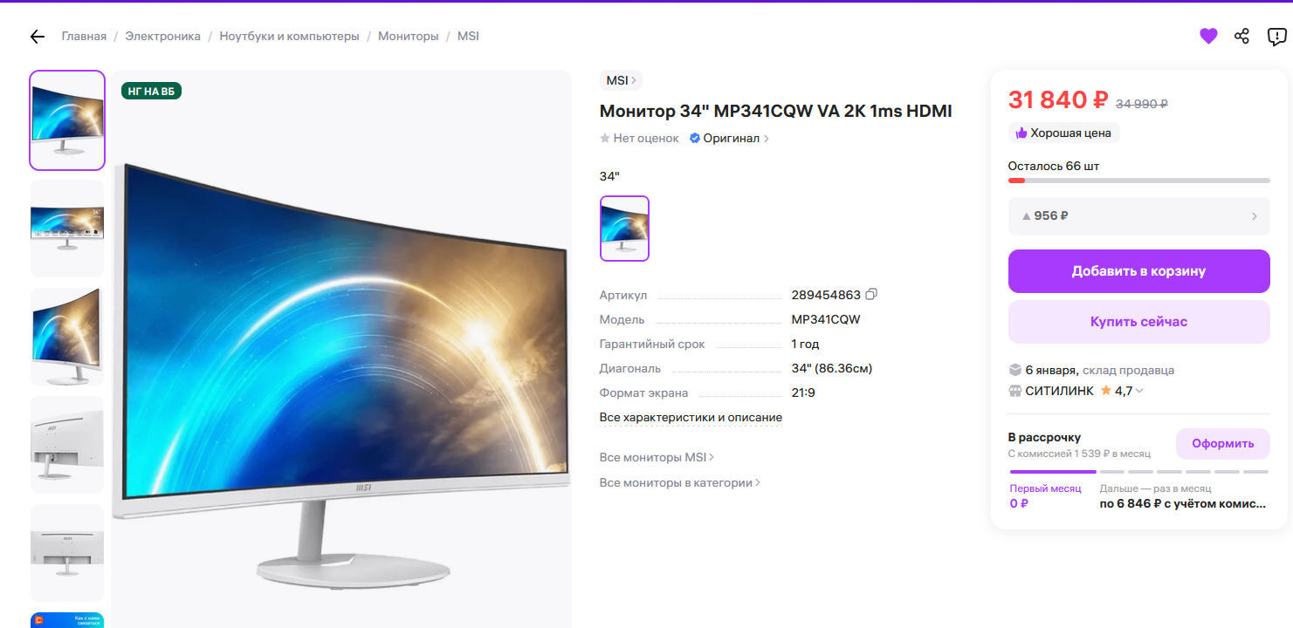Click the report feedback speech bubble icon

[x=1276, y=37]
